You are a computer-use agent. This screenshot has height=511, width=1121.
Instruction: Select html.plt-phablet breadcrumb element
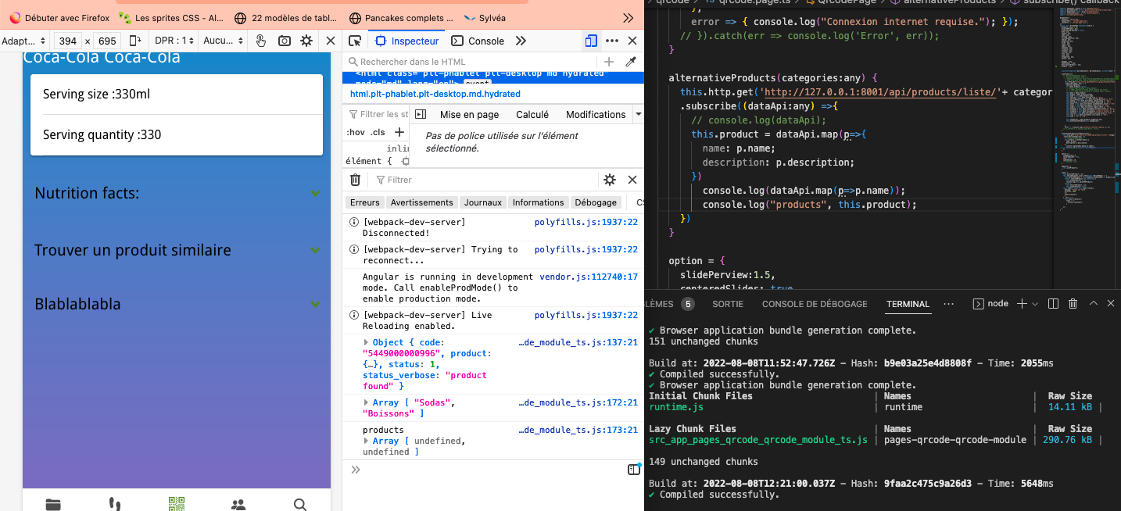(435, 94)
